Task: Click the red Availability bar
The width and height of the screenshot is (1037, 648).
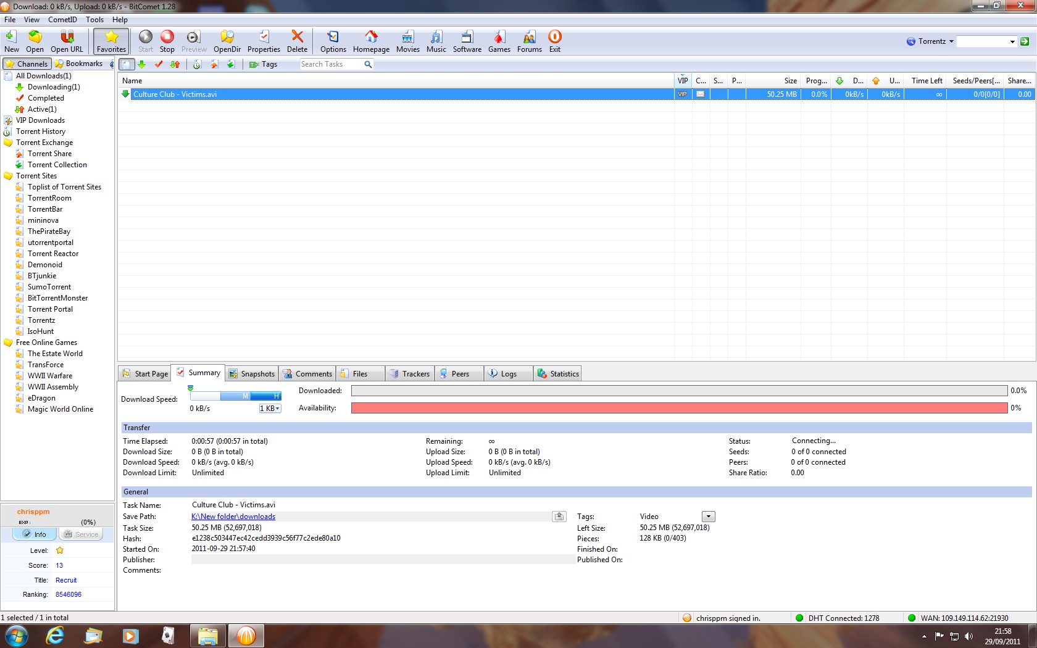Action: (x=679, y=408)
